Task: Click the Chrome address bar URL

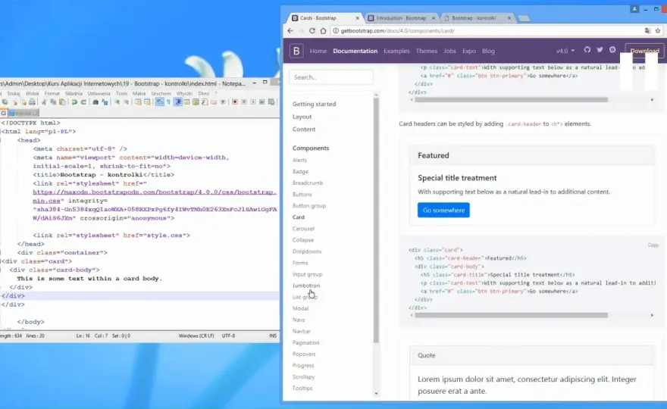Action: pos(397,30)
